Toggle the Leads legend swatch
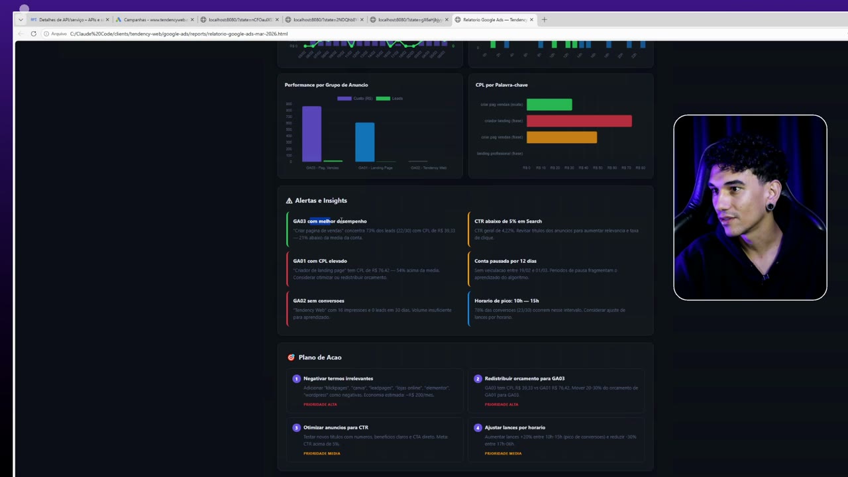This screenshot has width=848, height=477. pyautogui.click(x=383, y=99)
